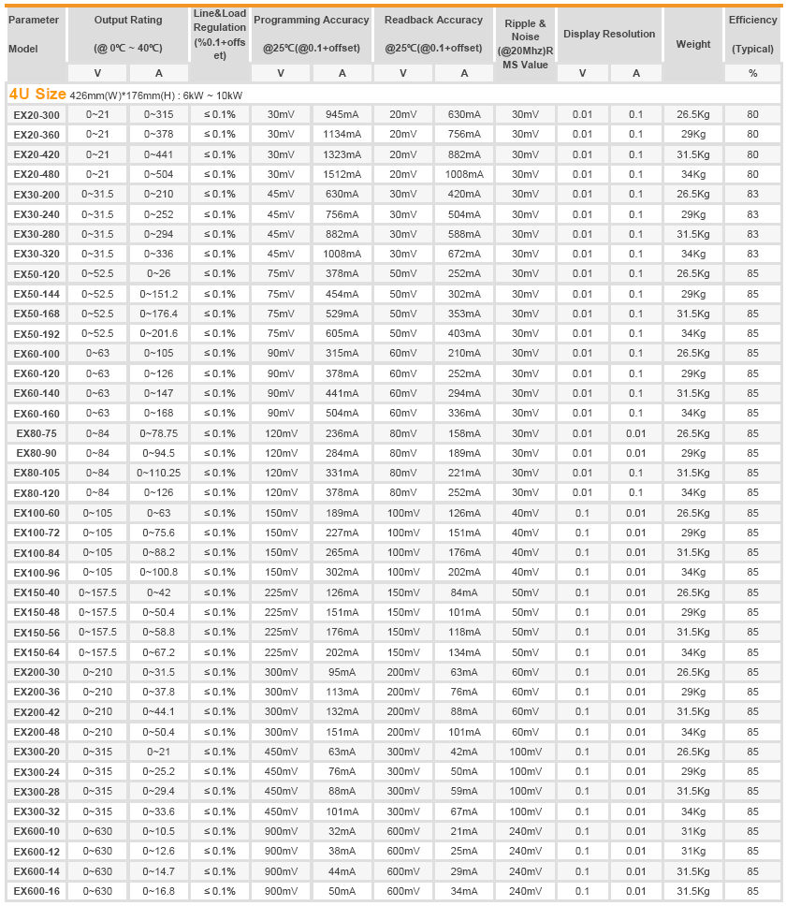The height and width of the screenshot is (906, 786).
Task: Select 32mA in the EX600-10 row
Action: [x=342, y=831]
